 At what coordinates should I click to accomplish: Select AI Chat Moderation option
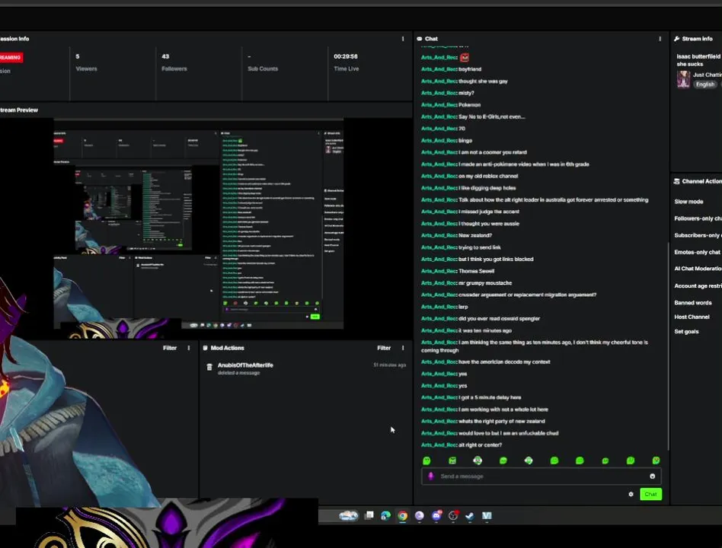tap(698, 269)
